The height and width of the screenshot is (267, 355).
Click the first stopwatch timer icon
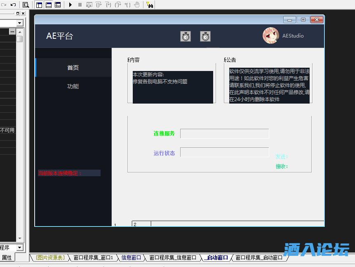[x=186, y=36]
